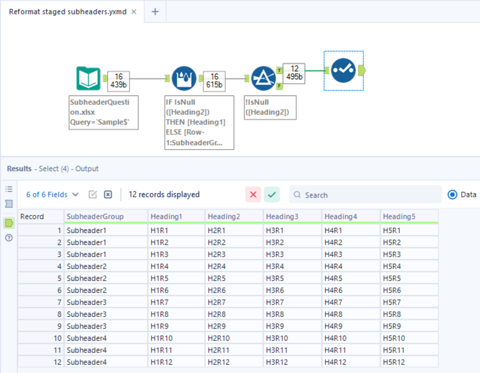
Task: Click the 16 / 439b connection label
Action: 119,81
